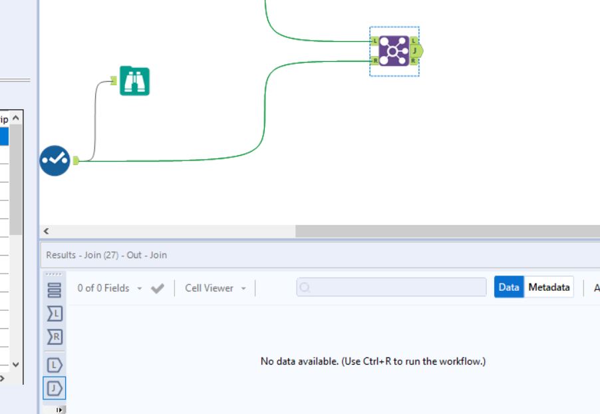Open the configuration view icon in Results sidebar

pos(55,290)
